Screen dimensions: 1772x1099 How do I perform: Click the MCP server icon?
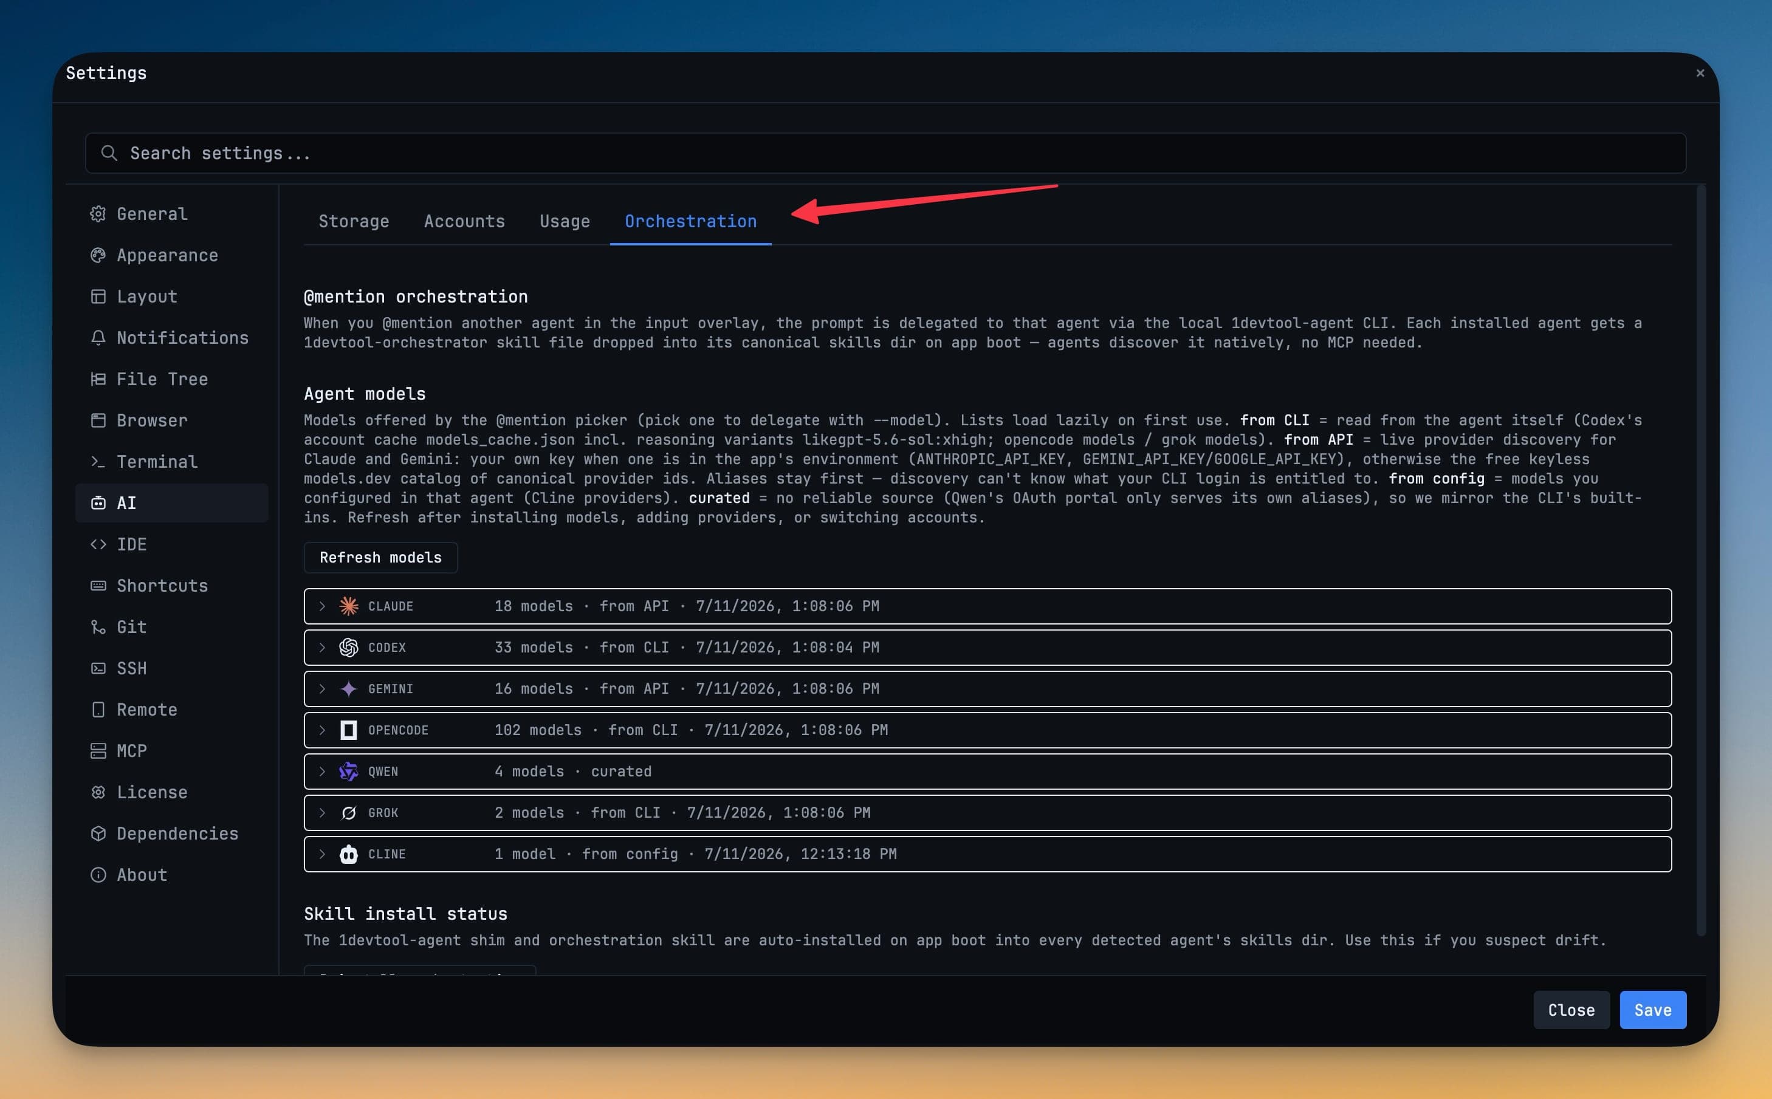98,751
